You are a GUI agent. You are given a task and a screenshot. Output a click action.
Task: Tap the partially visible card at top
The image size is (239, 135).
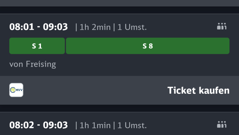[119, 3]
